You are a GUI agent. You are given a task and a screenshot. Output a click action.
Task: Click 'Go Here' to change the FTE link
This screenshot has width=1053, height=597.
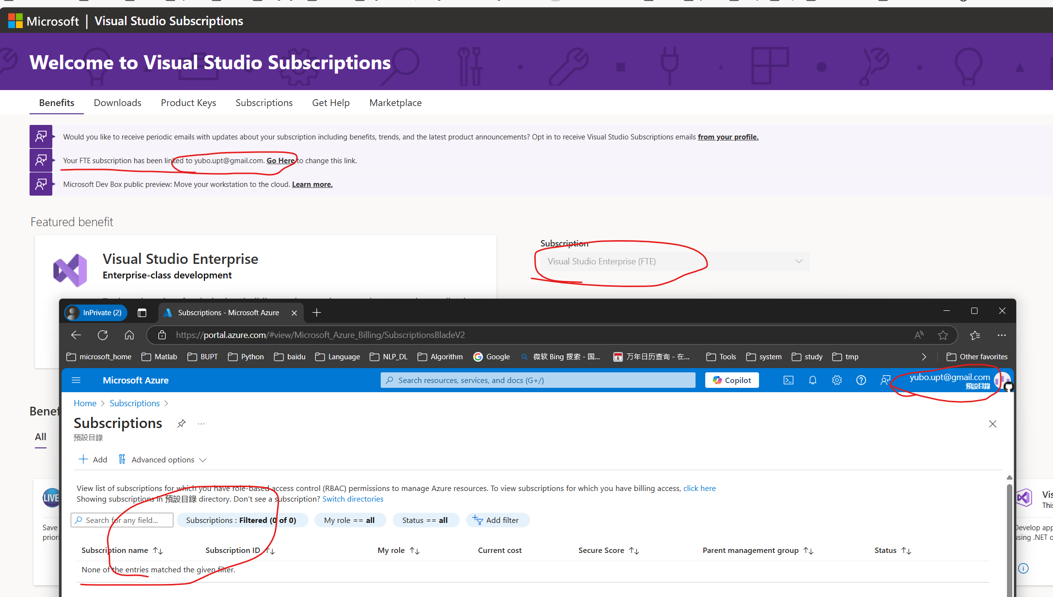(x=280, y=160)
